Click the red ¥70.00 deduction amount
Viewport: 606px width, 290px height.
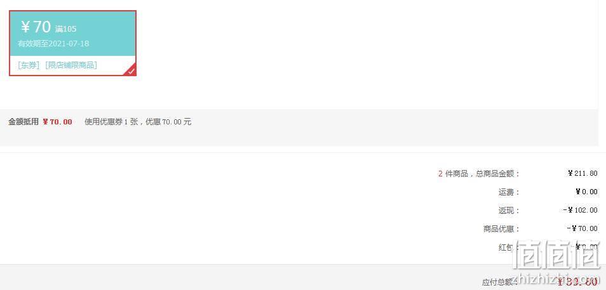pyautogui.click(x=58, y=122)
